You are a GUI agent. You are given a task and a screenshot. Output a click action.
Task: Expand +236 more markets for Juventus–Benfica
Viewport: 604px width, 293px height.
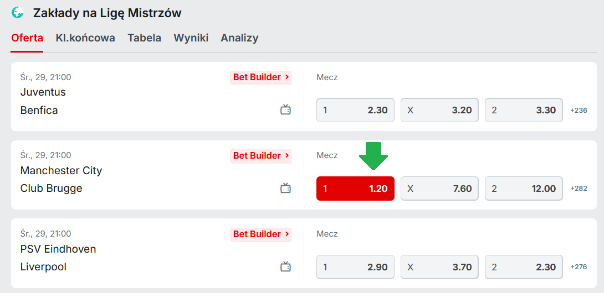tap(579, 110)
